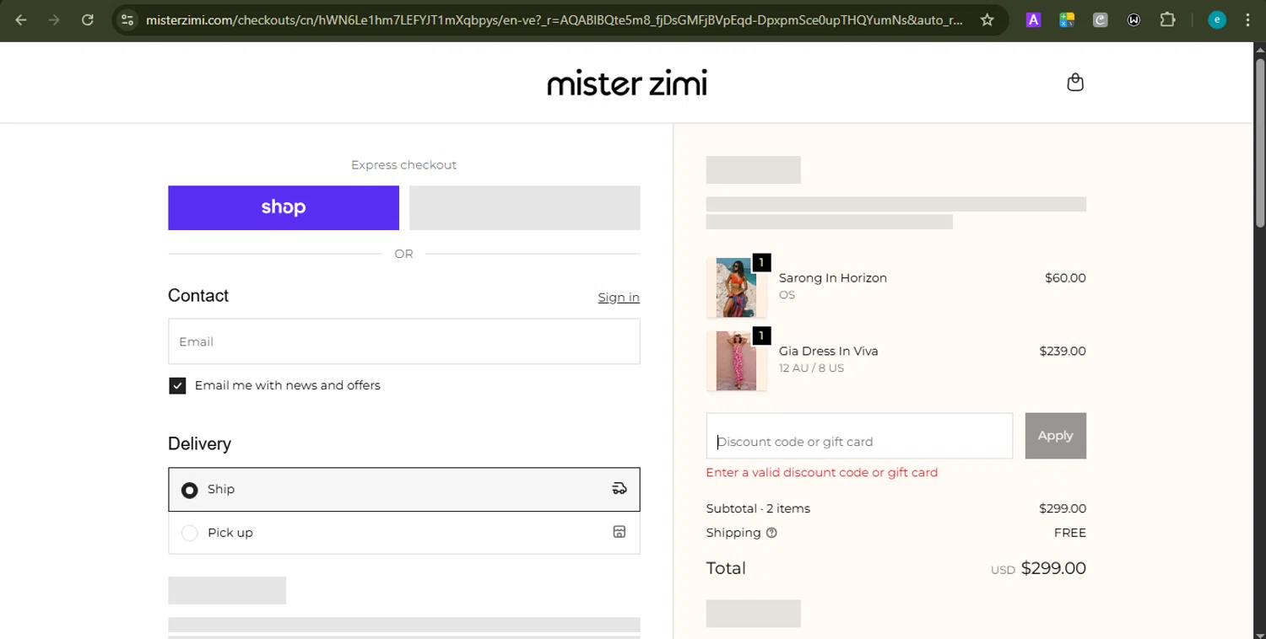
Task: Click the Gia Dress In Viva product name
Action: pos(829,351)
